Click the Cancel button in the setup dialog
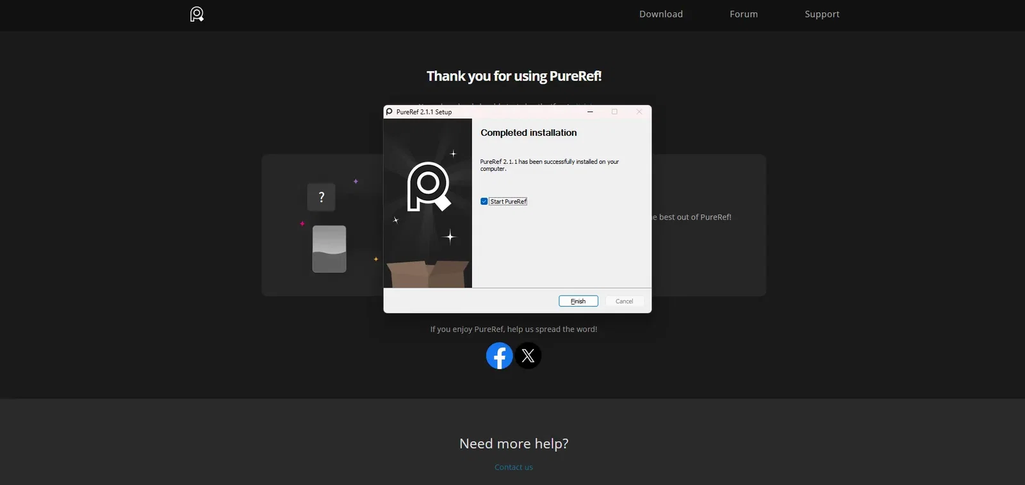Image resolution: width=1025 pixels, height=485 pixels. point(625,301)
